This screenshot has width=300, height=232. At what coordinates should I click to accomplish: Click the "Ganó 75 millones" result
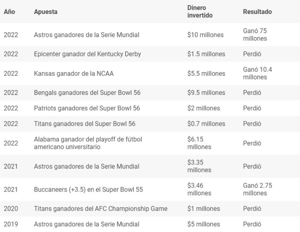(255, 34)
